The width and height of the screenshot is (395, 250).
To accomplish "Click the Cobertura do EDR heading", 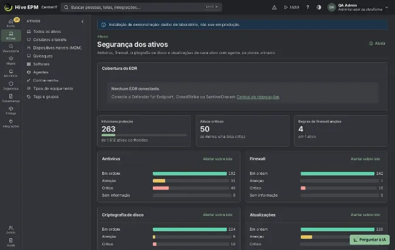I will tap(119, 69).
